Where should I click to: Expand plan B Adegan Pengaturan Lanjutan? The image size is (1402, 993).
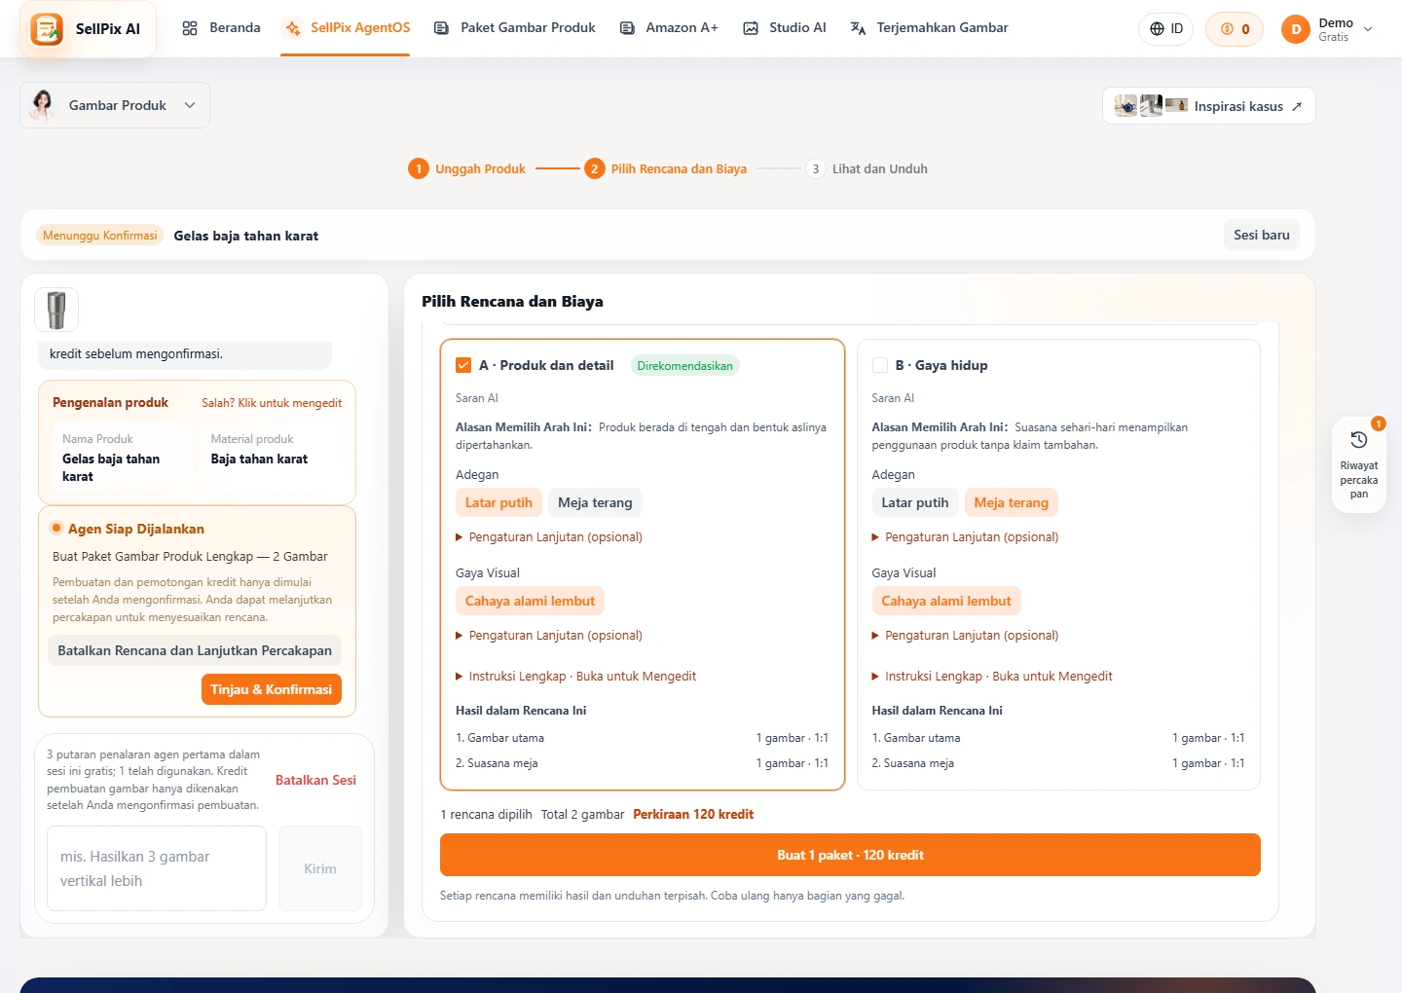point(965,536)
